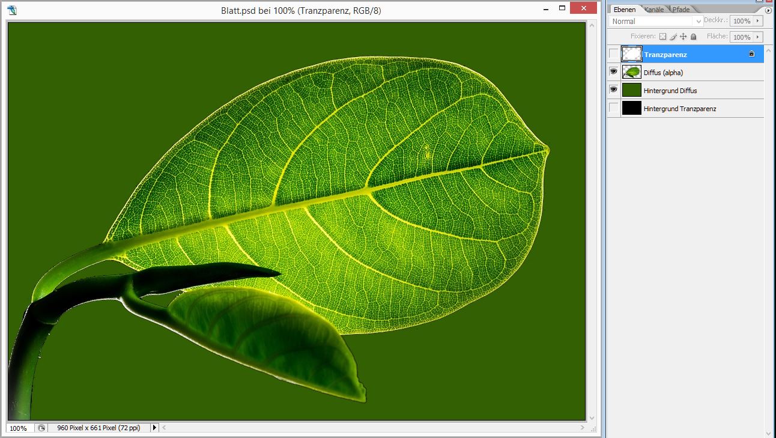
Task: Click the lock image pixels brush icon
Action: click(x=673, y=37)
